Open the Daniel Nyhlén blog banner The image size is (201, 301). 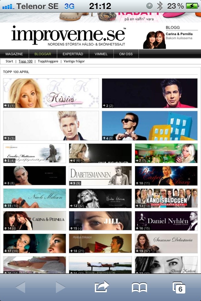point(166,221)
